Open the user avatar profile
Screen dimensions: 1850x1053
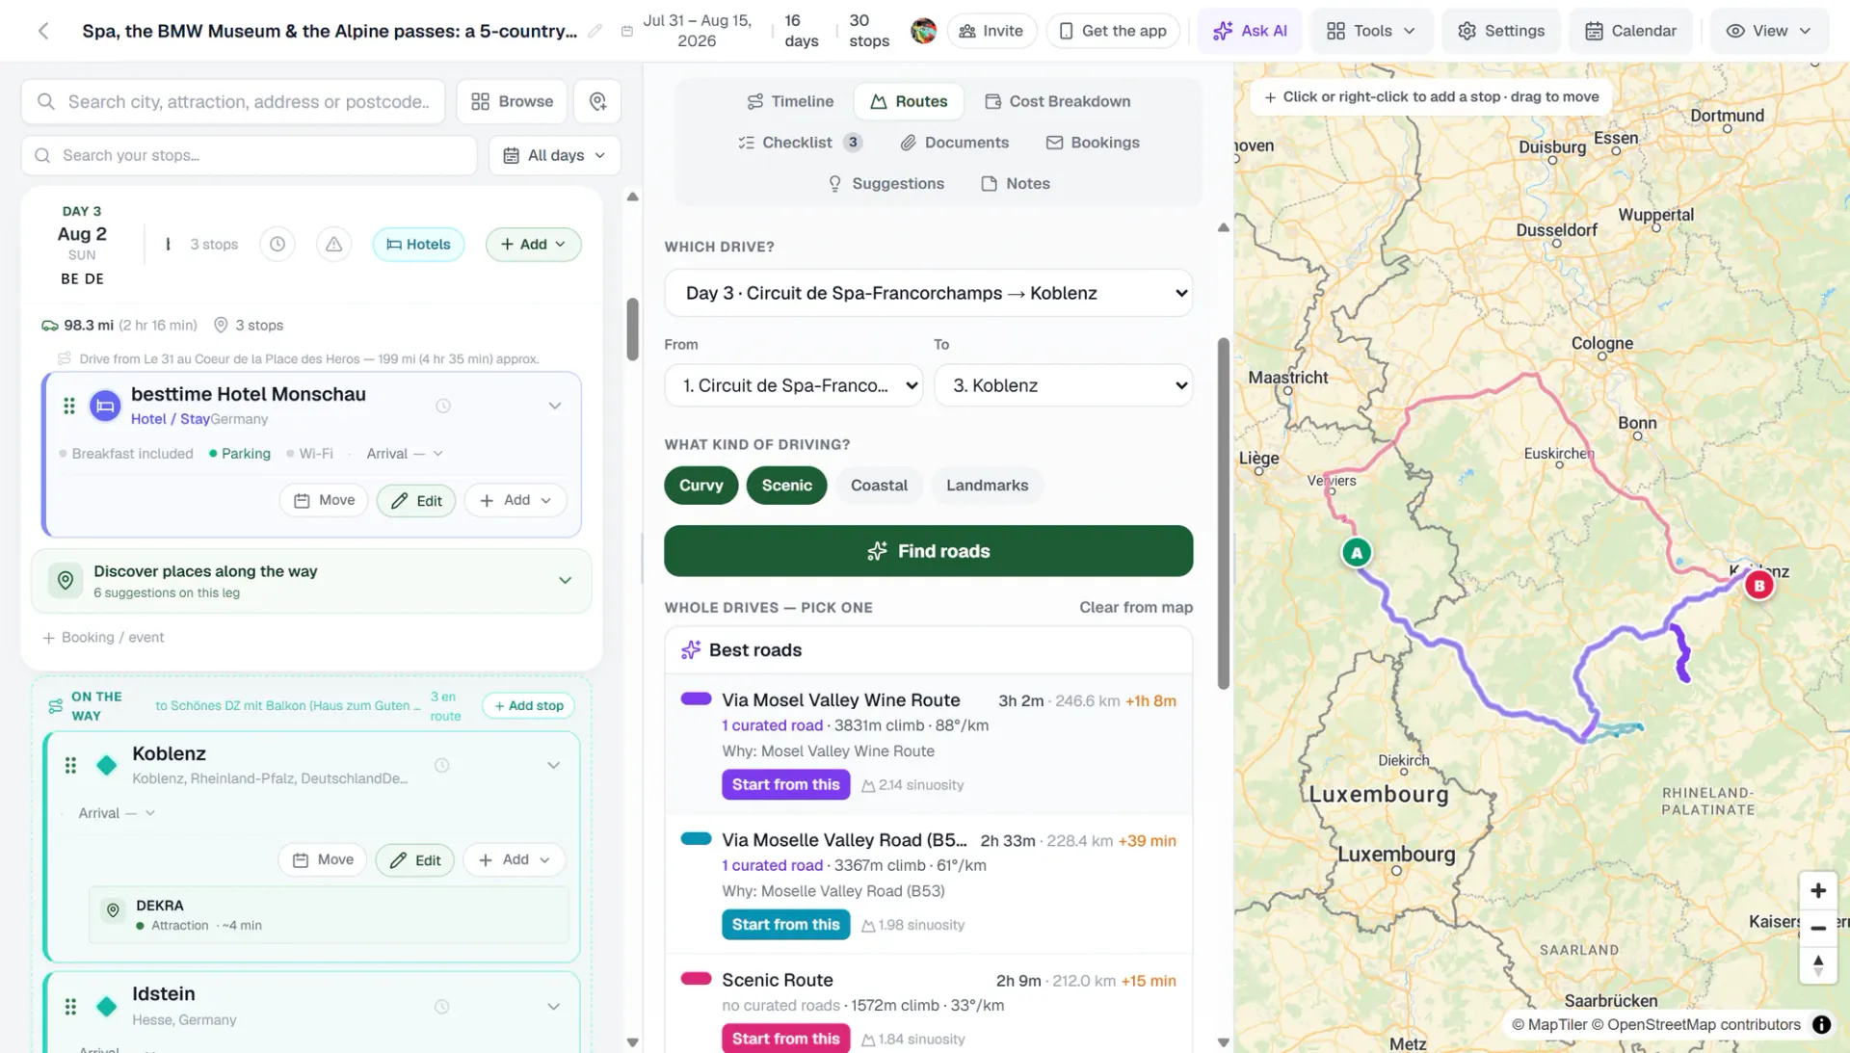(x=923, y=31)
